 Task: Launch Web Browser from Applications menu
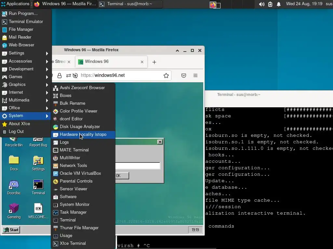pyautogui.click(x=25, y=45)
